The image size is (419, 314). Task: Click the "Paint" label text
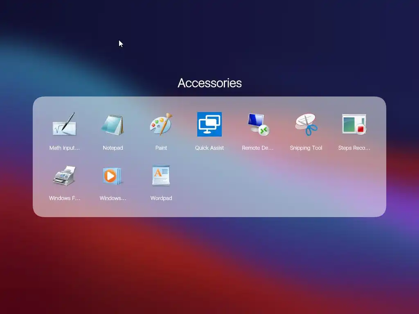[161, 148]
